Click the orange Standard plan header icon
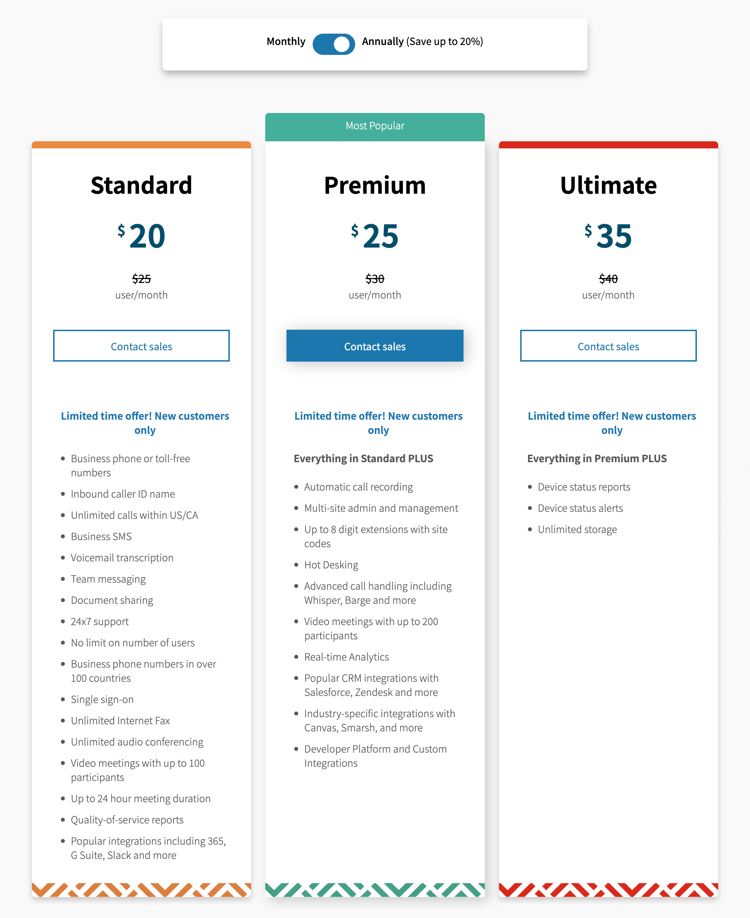This screenshot has width=750, height=918. (x=141, y=143)
